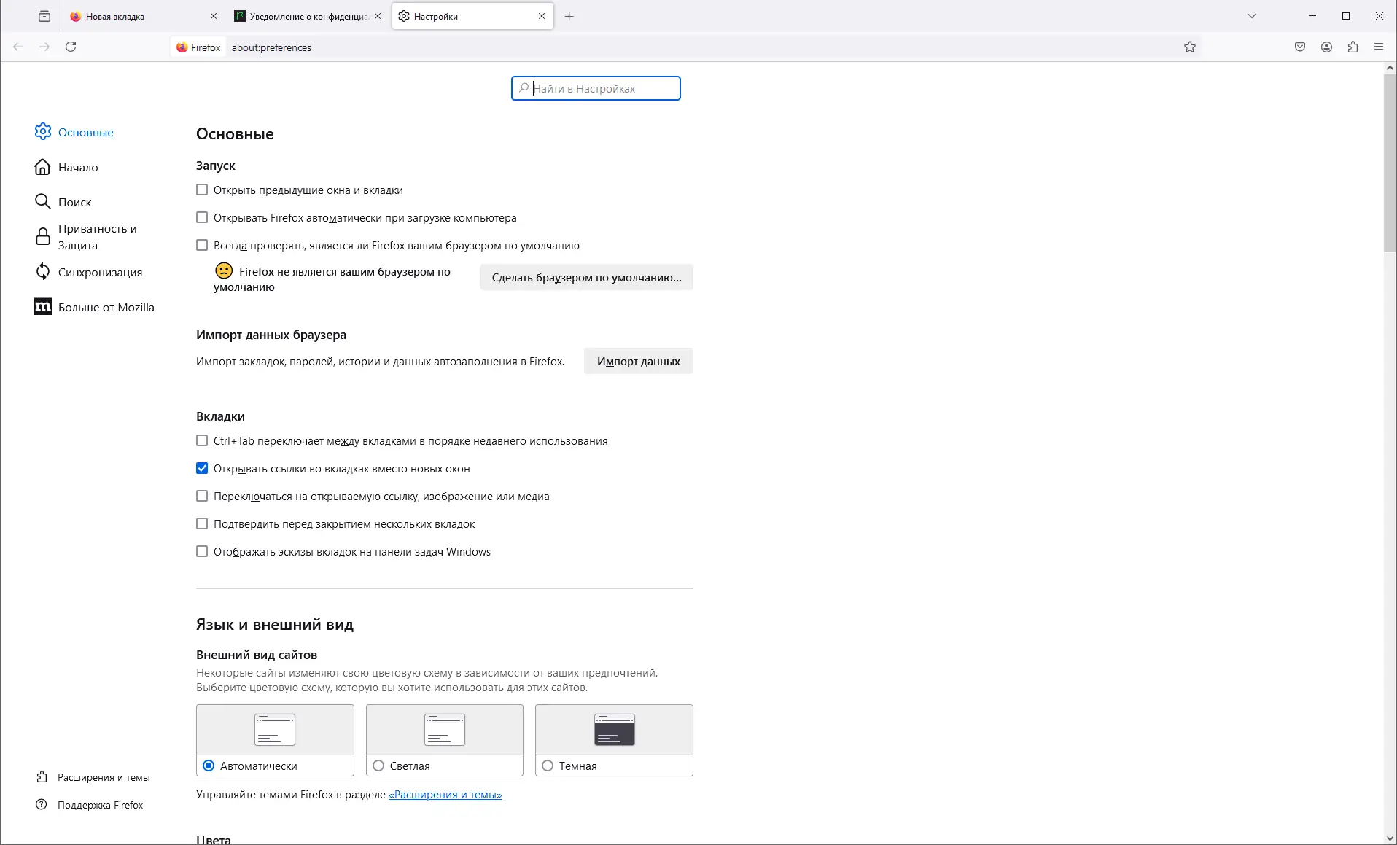Click Сделать браузером по умолчанию button
Image resolution: width=1397 pixels, height=845 pixels.
pos(587,277)
